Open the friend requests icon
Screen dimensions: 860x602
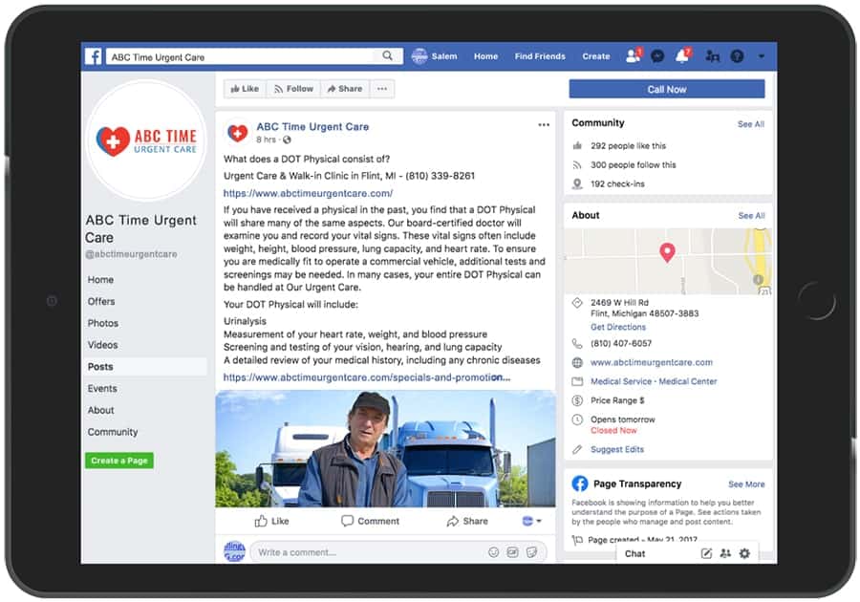633,56
